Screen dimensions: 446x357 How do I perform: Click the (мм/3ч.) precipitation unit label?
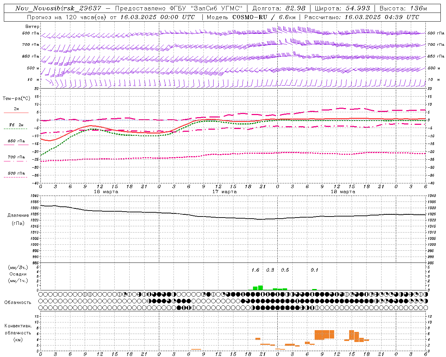pos(18,267)
